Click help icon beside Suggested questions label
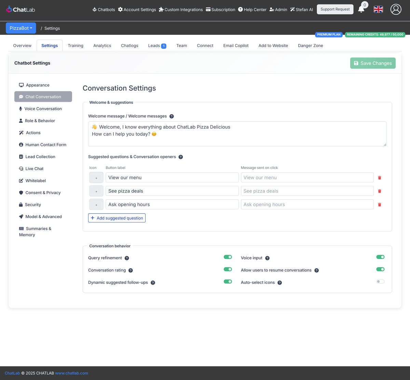Viewport: 410px width, 380px height. coord(181,157)
